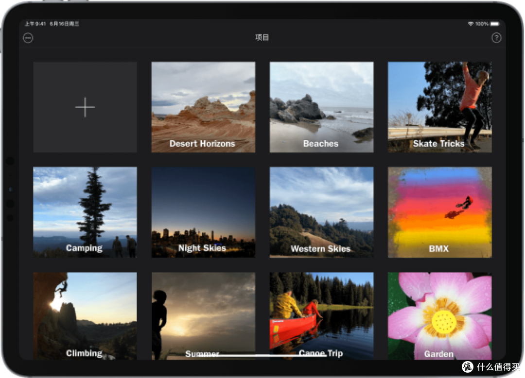Open the Beaches project
Viewport: 525px width, 378px height.
tap(321, 107)
